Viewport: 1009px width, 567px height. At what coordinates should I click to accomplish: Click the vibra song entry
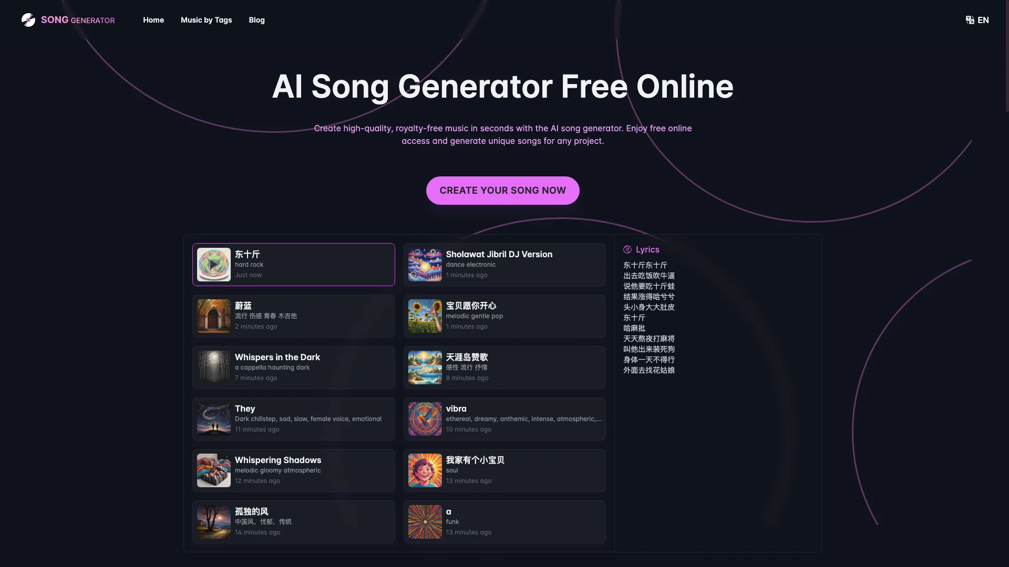tap(504, 418)
